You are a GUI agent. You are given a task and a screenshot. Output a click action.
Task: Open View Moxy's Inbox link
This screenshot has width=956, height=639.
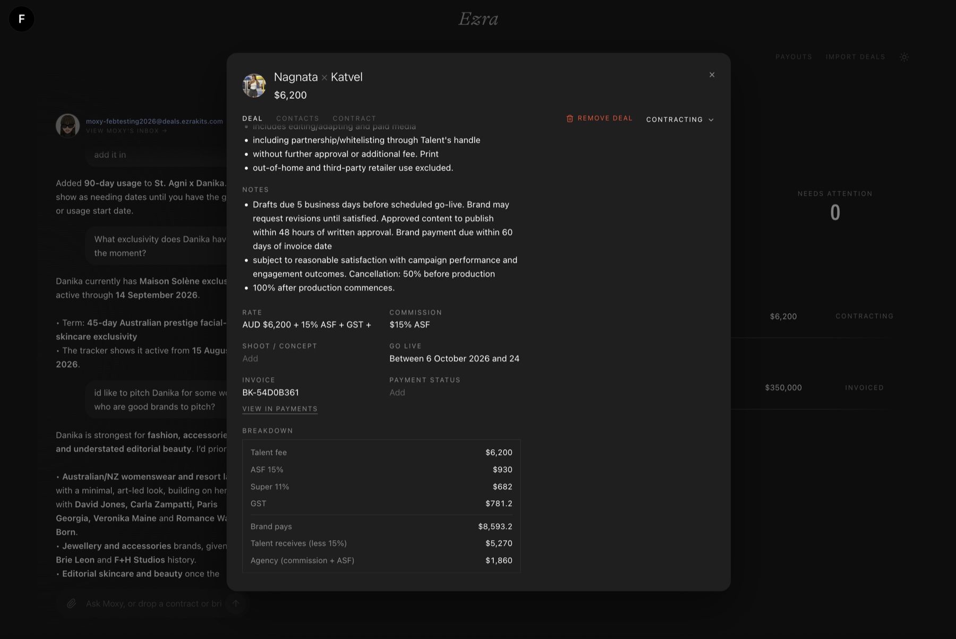pos(126,131)
